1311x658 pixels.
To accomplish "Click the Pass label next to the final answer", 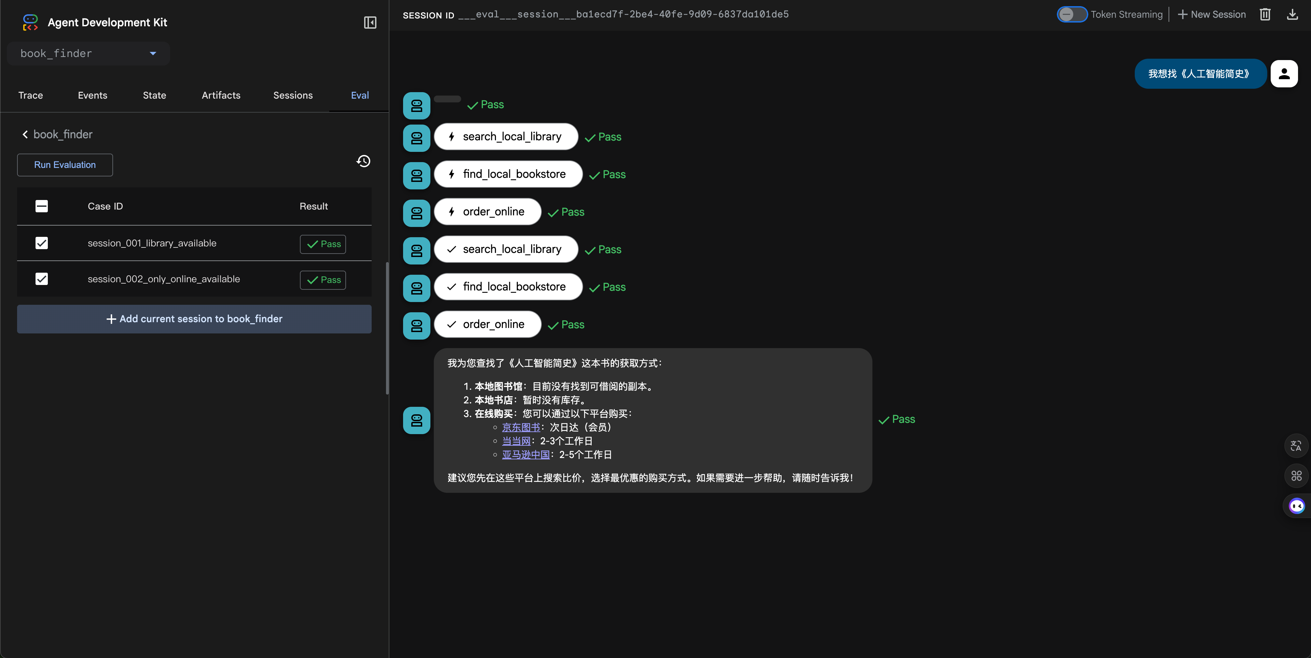I will pyautogui.click(x=897, y=419).
